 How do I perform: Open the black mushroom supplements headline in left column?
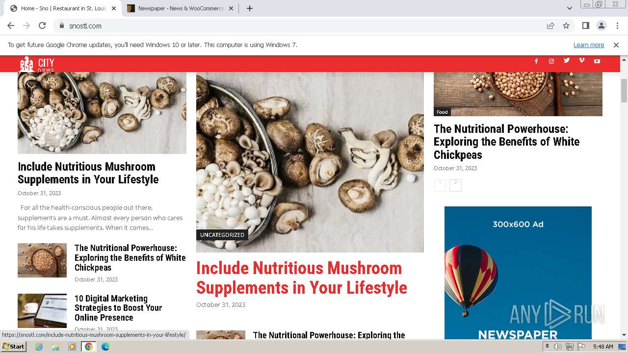(x=88, y=173)
